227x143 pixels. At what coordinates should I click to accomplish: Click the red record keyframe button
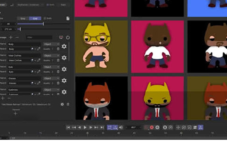tap(152, 128)
